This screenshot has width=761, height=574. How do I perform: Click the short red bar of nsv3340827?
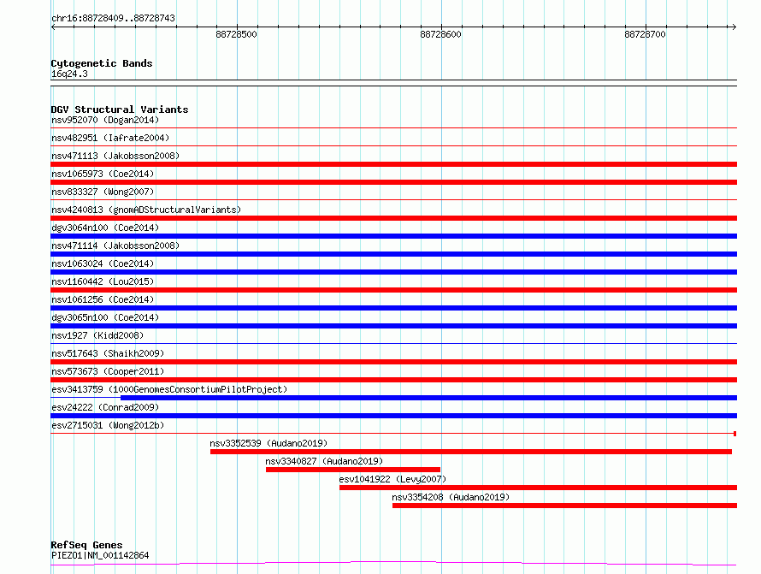pos(353,470)
